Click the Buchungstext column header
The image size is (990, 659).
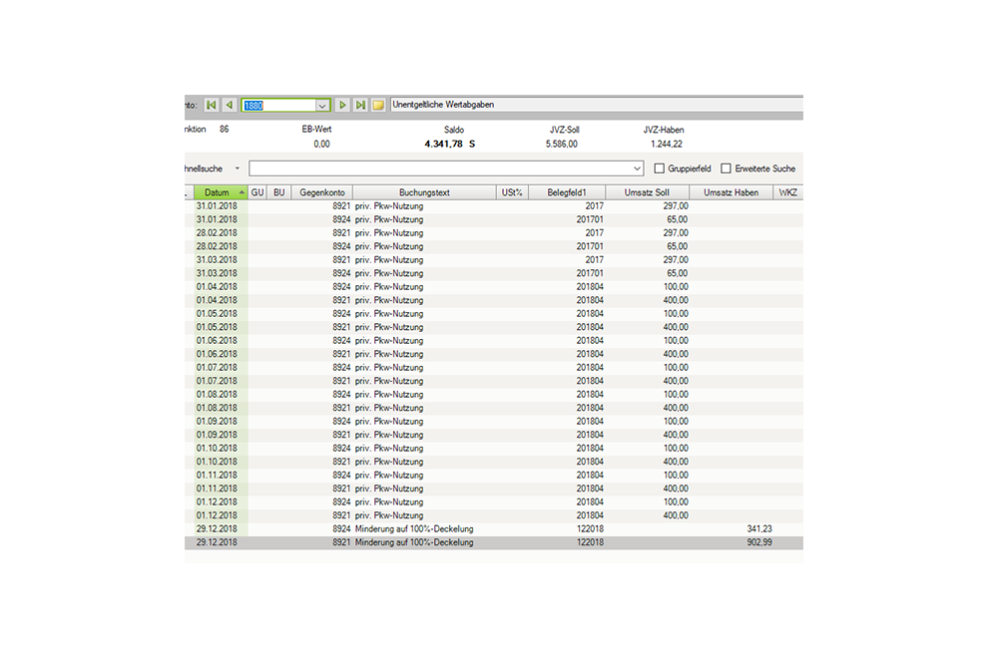pos(424,192)
